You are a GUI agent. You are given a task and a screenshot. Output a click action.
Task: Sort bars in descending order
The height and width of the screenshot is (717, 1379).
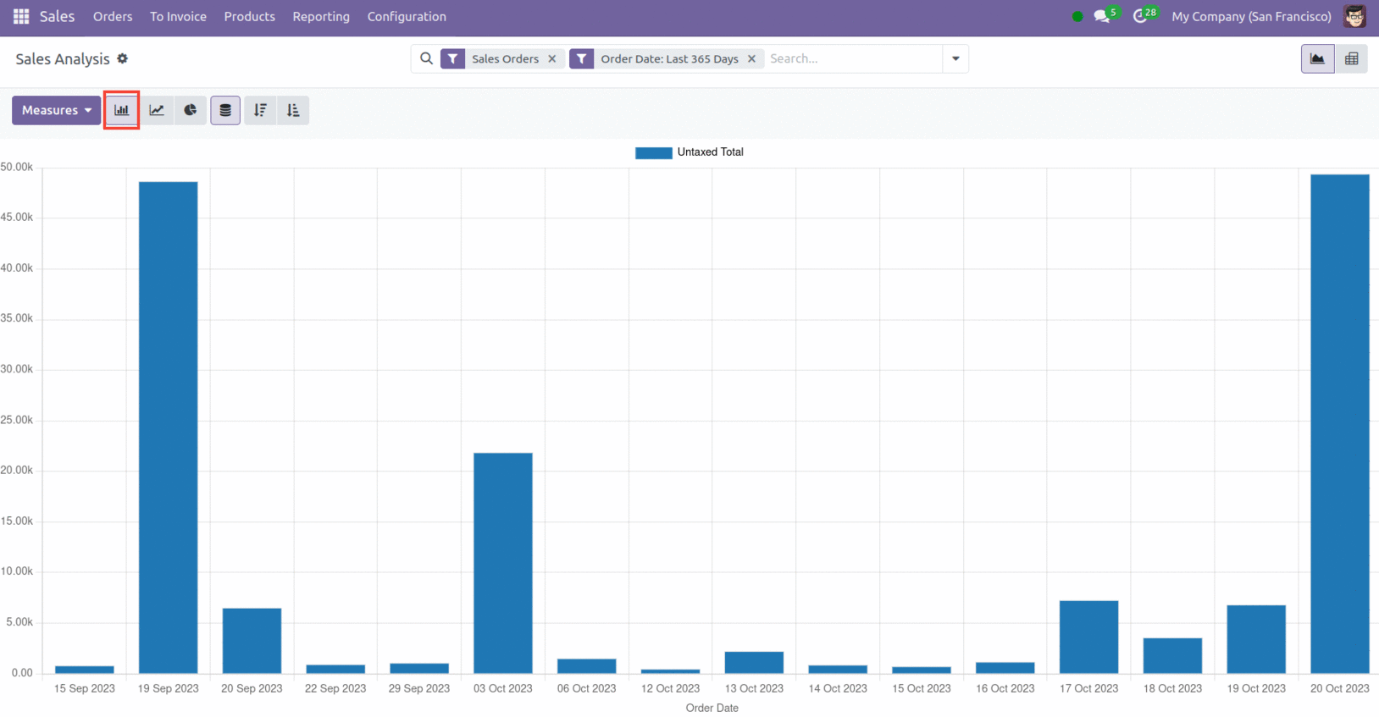[260, 110]
